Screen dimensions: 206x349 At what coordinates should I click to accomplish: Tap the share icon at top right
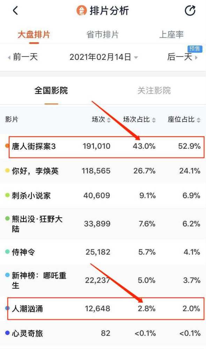(190, 10)
